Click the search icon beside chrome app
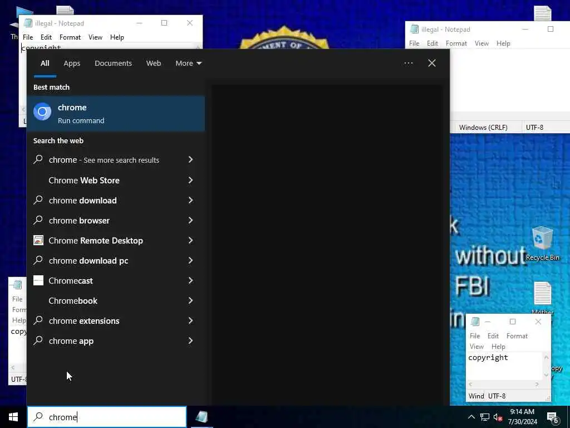 38,341
